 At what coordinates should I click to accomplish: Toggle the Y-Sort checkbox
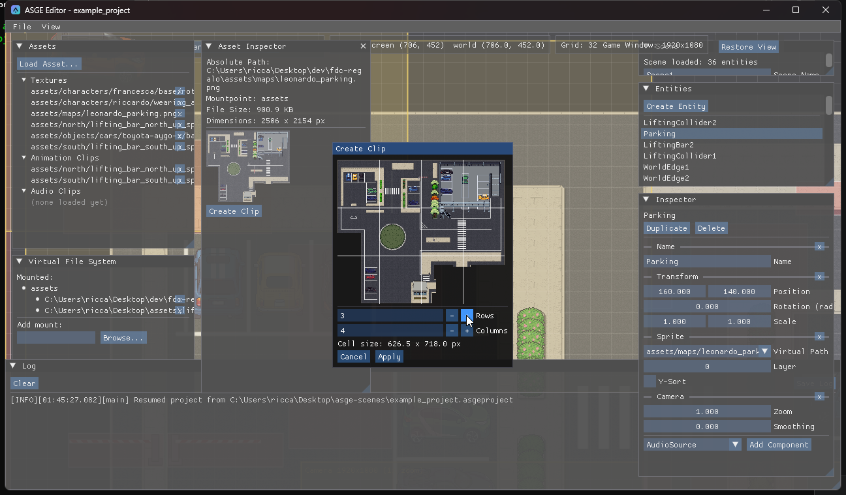coord(650,382)
